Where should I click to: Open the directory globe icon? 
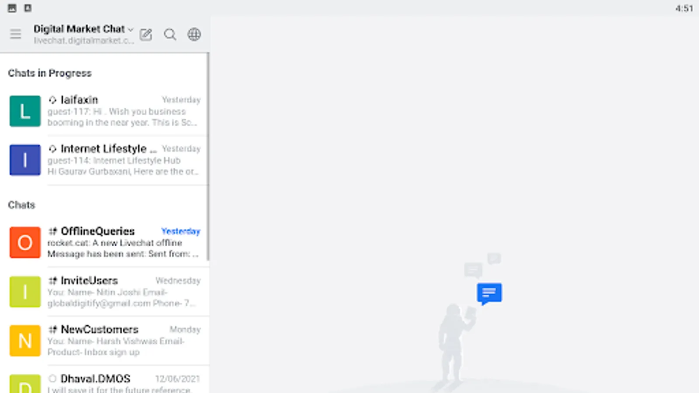tap(194, 34)
